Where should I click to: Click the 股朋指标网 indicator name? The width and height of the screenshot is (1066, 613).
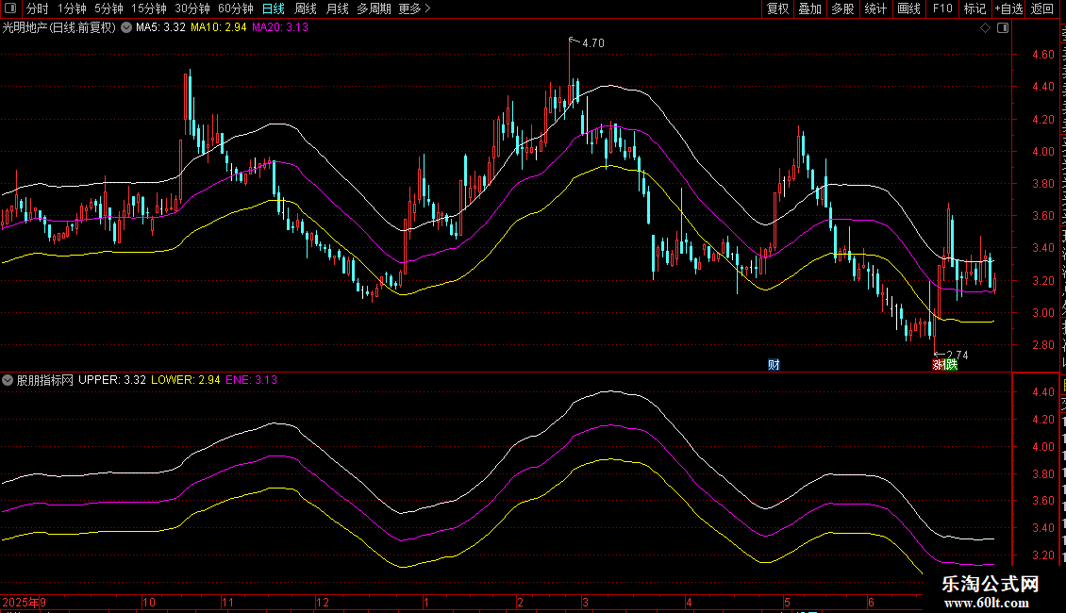(45, 380)
